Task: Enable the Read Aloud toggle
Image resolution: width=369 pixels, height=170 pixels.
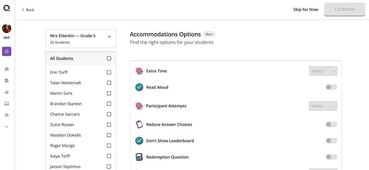Action: pos(331,87)
